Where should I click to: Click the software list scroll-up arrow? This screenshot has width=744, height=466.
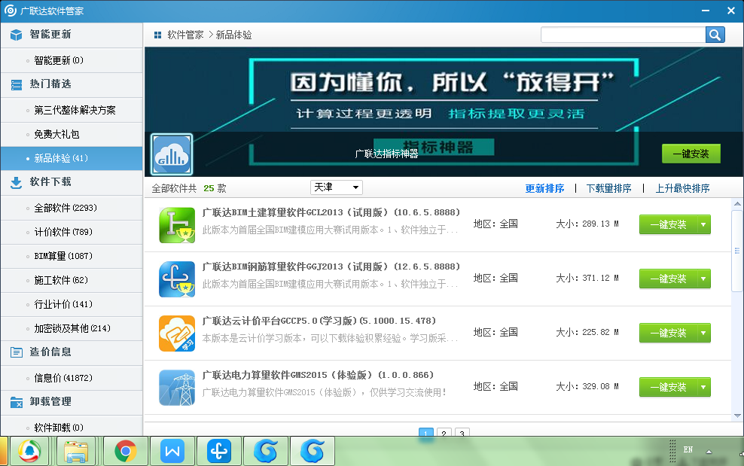tap(737, 203)
